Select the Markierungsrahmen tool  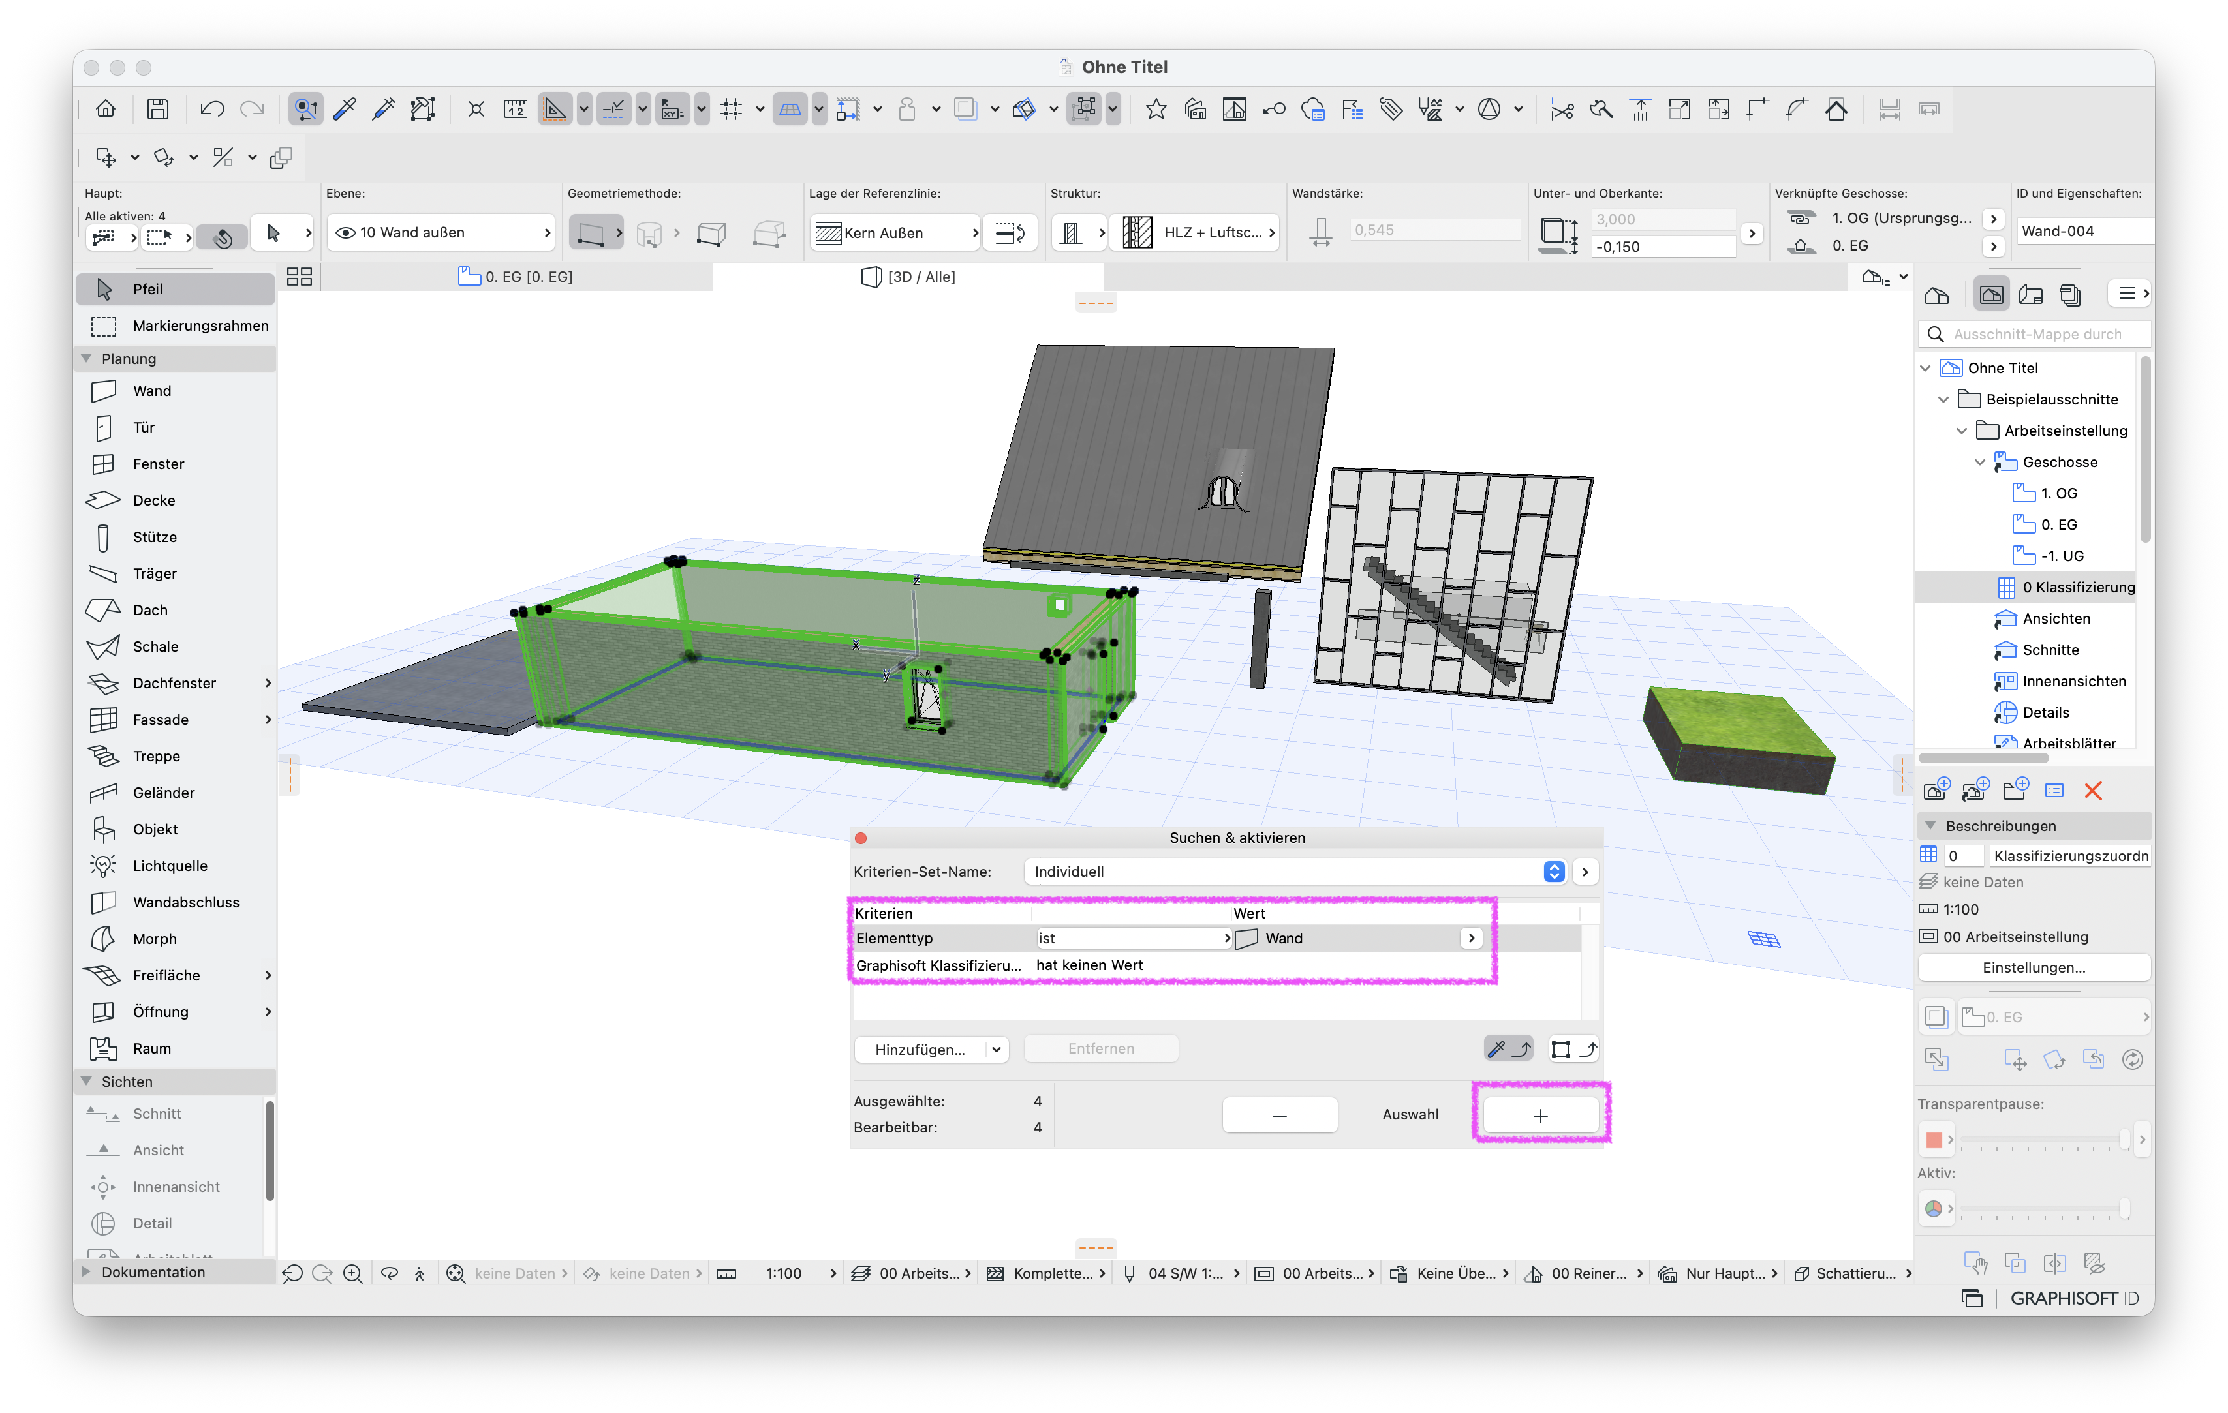[176, 326]
